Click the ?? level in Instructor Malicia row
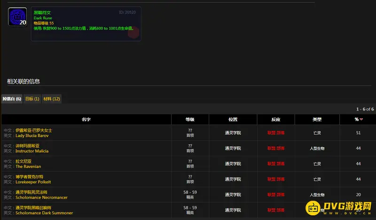The image size is (376, 220). [190, 146]
